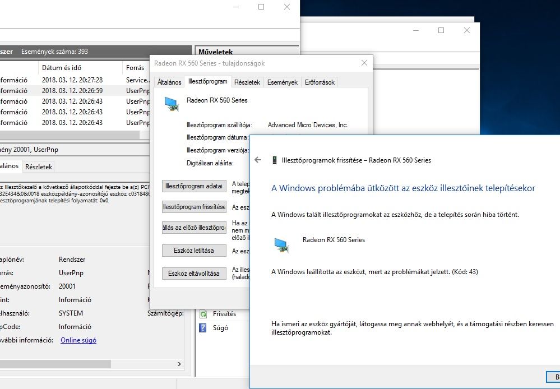560x389 pixels.
Task: Click the Illesztőprogram frissítése button
Action: click(x=194, y=207)
